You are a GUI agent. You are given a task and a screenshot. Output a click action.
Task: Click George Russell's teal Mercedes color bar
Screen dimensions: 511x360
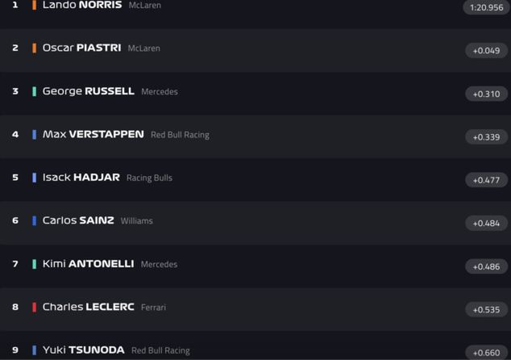[x=34, y=91]
